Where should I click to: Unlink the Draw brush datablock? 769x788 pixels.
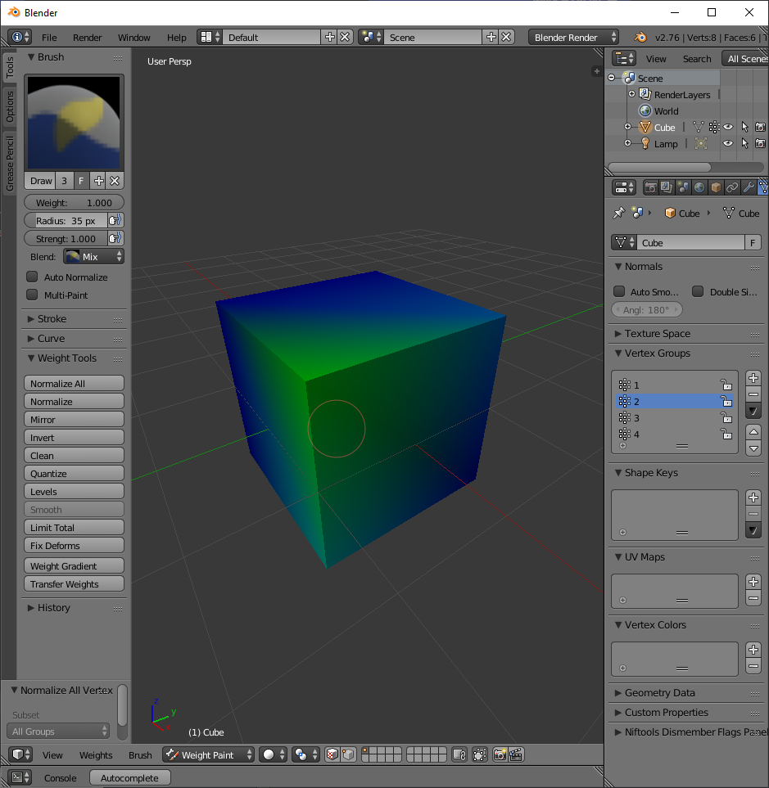[x=115, y=181]
